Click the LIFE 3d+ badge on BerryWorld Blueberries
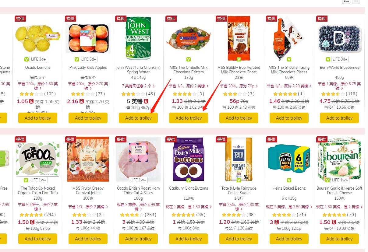The width and height of the screenshot is (368, 252). point(340,59)
